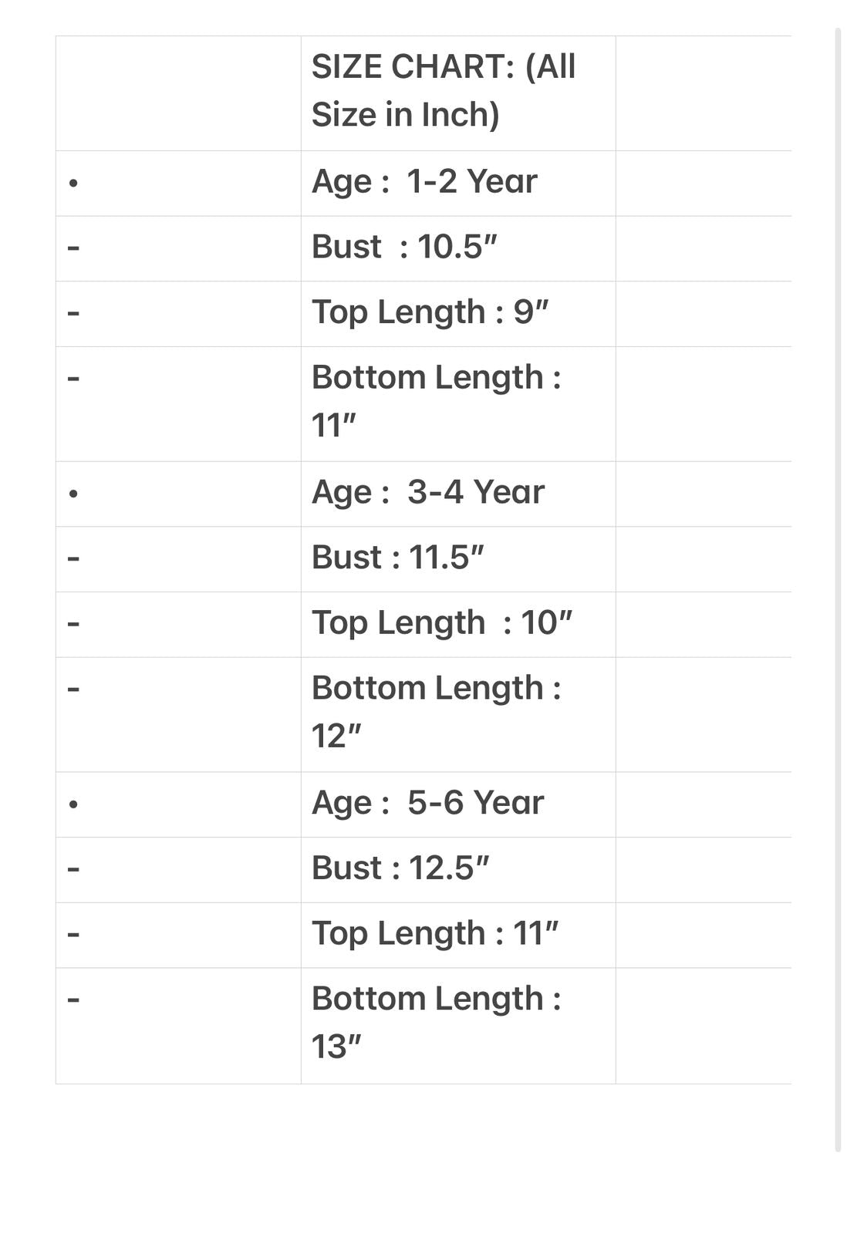847x1234 pixels.
Task: Click the dash beside Bottom Length : 13″
Action: (73, 1000)
